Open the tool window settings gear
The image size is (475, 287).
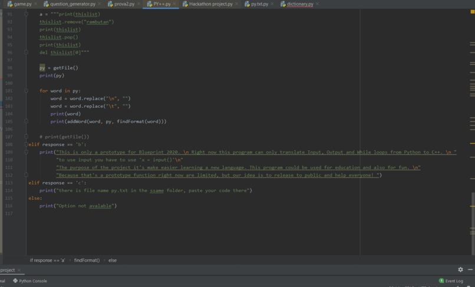(460, 269)
